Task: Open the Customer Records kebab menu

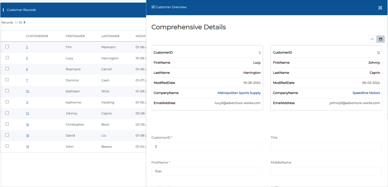Action: pos(3,10)
